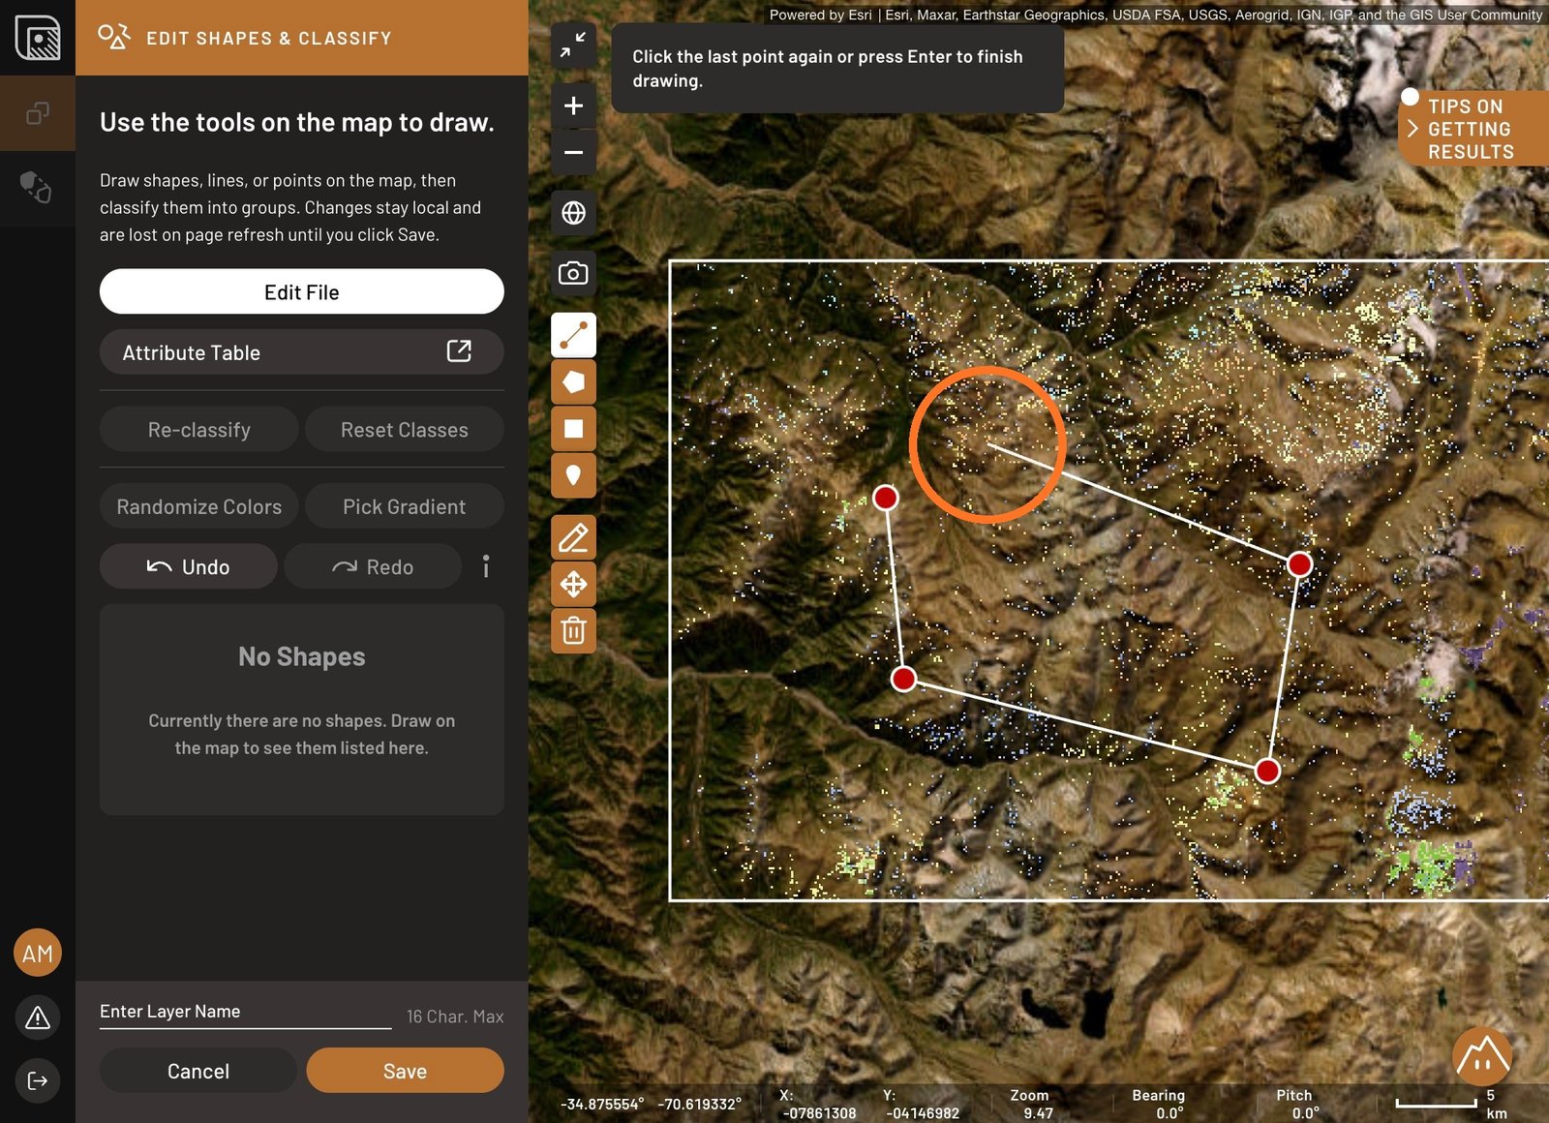Choose the move shape tool
1549x1123 pixels.
click(573, 584)
